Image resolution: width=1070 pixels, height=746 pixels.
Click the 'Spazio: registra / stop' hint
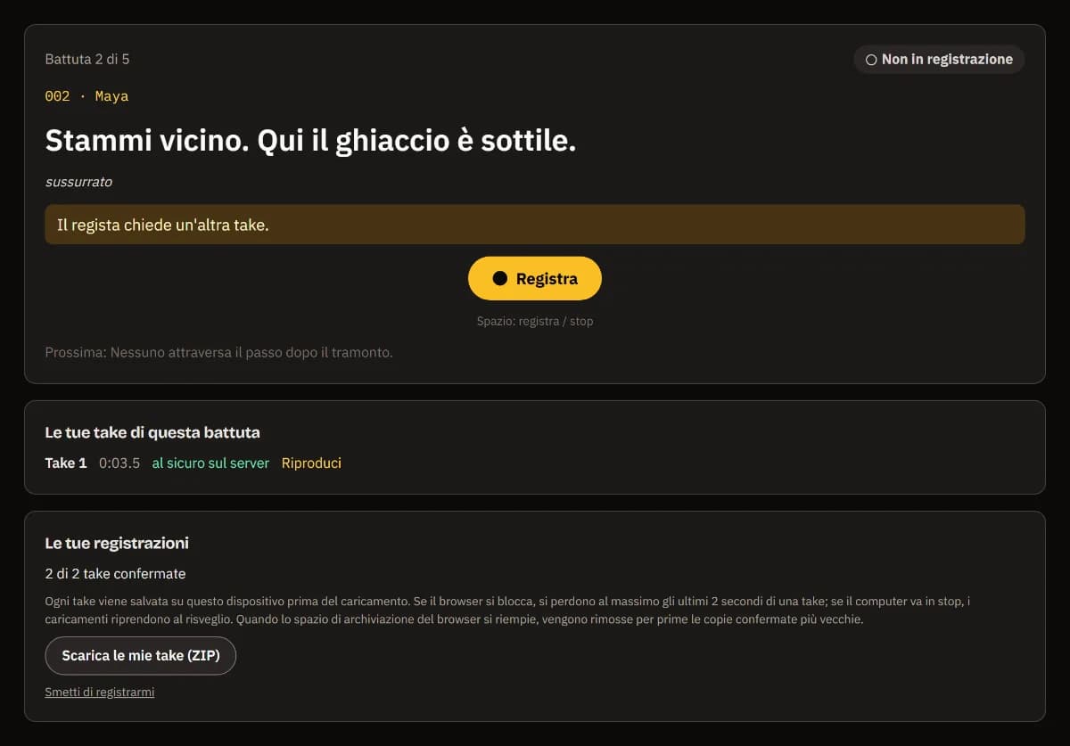pyautogui.click(x=535, y=321)
